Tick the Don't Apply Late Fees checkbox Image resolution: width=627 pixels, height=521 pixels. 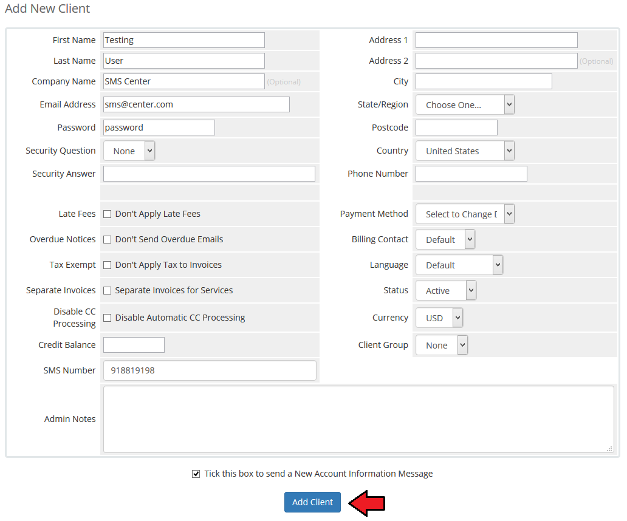[x=107, y=214]
